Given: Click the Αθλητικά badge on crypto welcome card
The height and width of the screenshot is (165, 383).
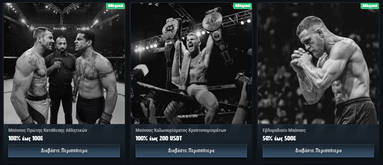Looking at the screenshot, I should click(243, 6).
